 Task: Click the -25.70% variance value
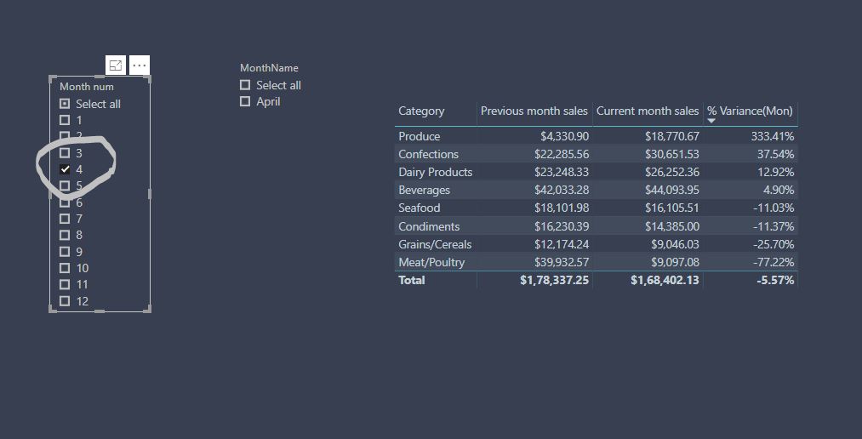774,244
